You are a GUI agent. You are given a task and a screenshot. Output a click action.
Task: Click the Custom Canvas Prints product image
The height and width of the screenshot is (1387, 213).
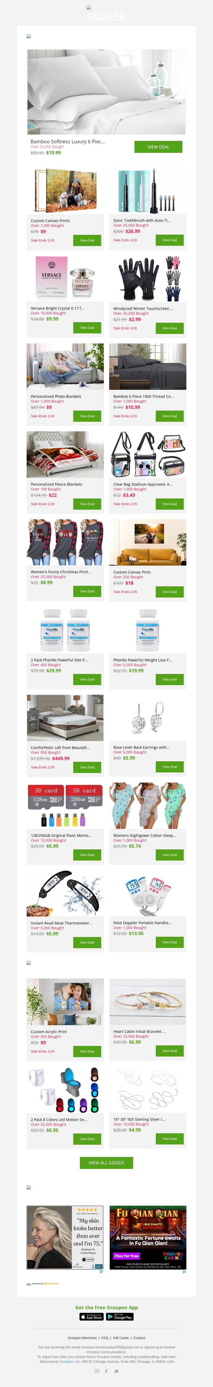click(x=65, y=191)
